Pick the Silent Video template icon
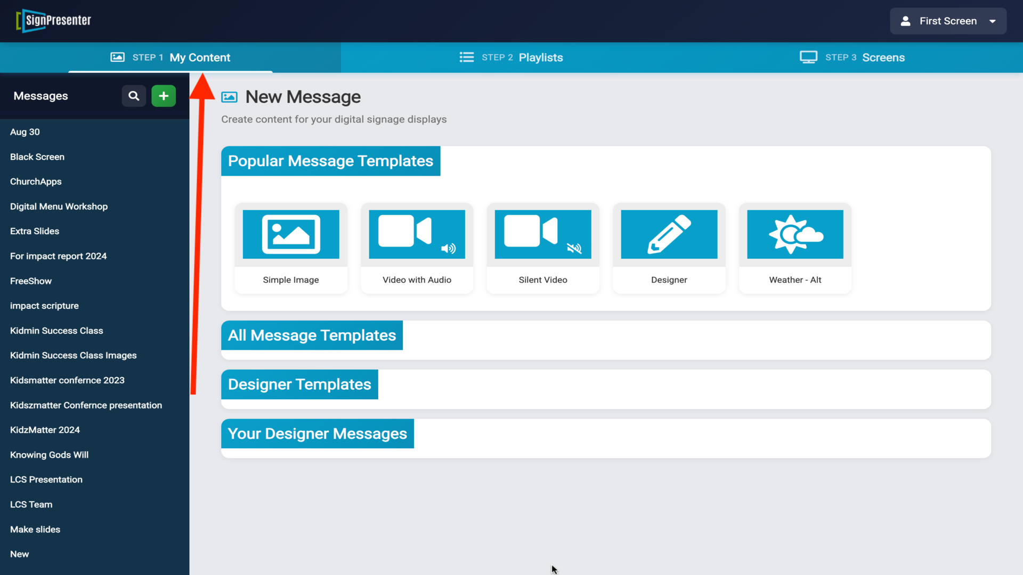This screenshot has height=575, width=1023. [542, 234]
